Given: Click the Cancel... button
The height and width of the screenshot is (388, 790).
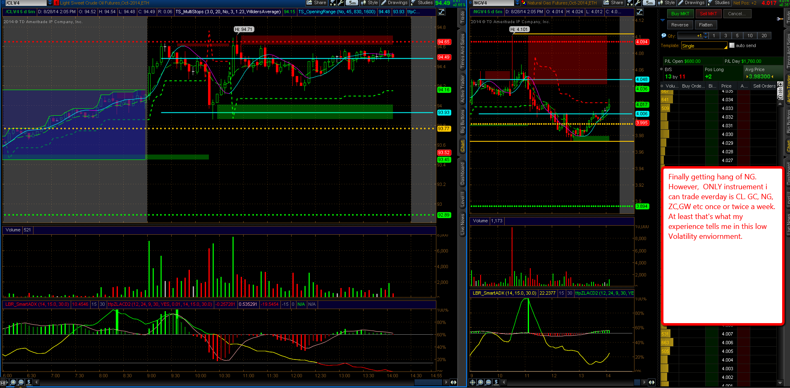Looking at the screenshot, I should [x=737, y=14].
